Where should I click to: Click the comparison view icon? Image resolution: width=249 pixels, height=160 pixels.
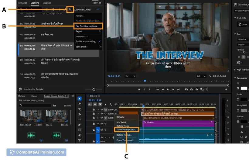point(202,90)
